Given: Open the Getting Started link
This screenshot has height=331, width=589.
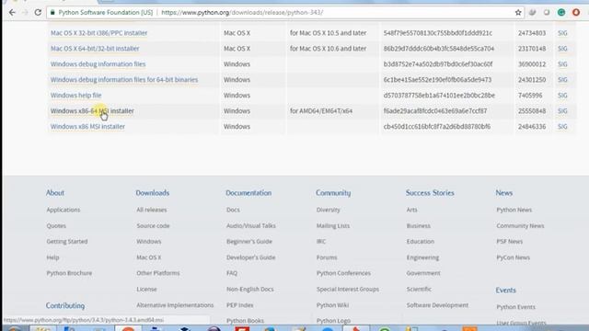Looking at the screenshot, I should [x=67, y=242].
